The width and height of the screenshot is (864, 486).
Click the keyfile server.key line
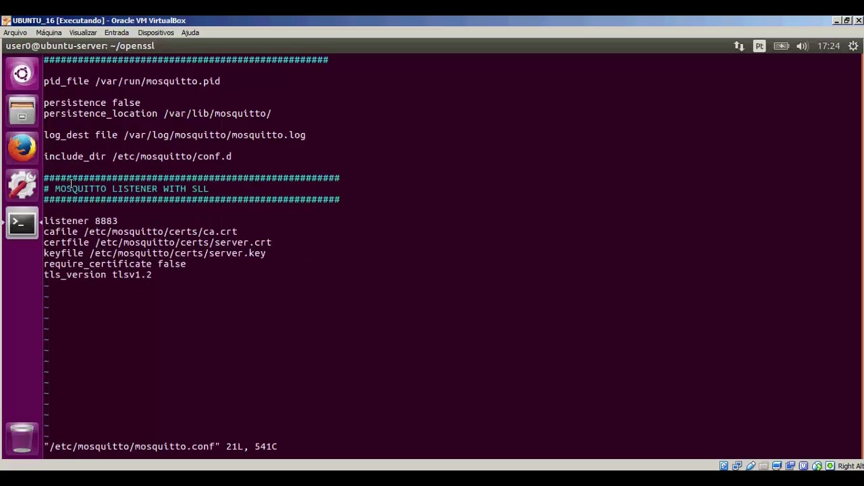155,253
